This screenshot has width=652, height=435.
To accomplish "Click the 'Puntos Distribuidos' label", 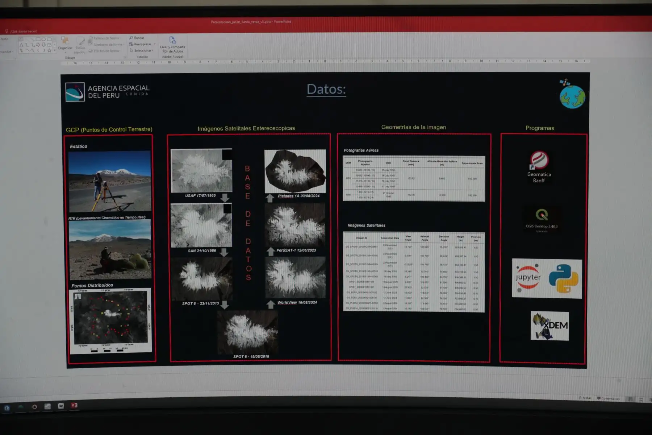I will (x=92, y=285).
